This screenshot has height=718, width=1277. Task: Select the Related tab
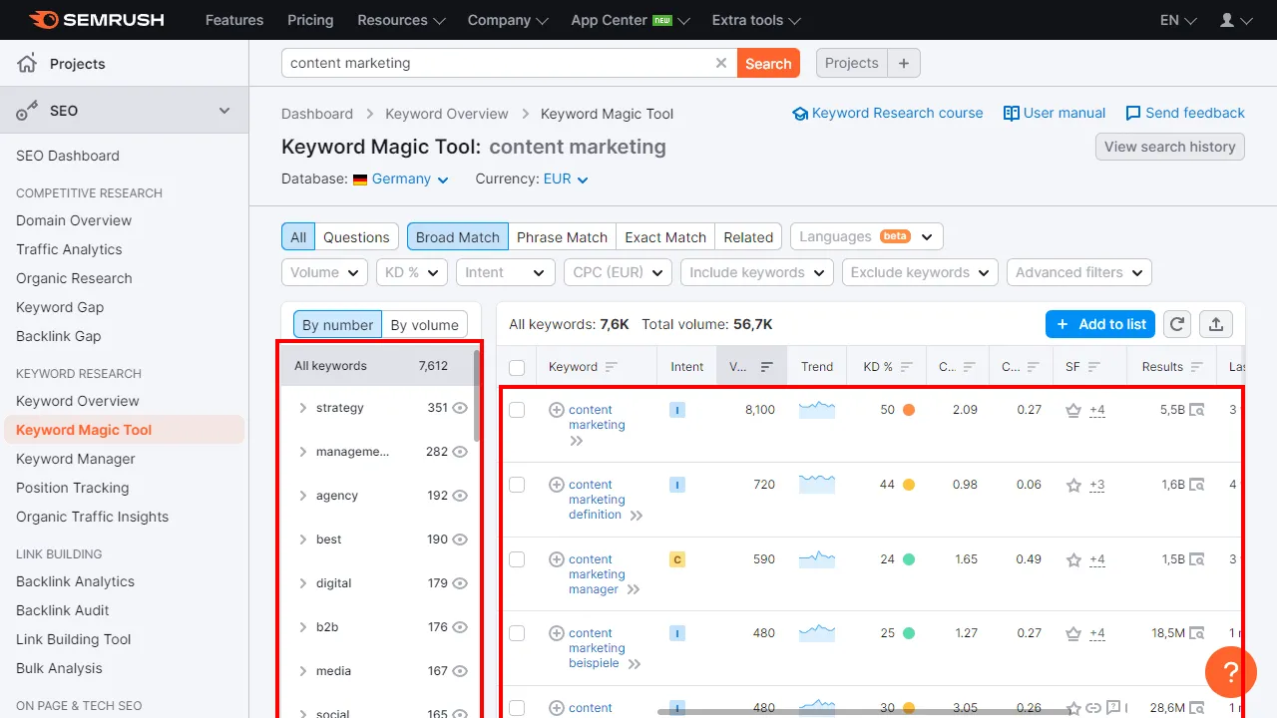point(748,236)
